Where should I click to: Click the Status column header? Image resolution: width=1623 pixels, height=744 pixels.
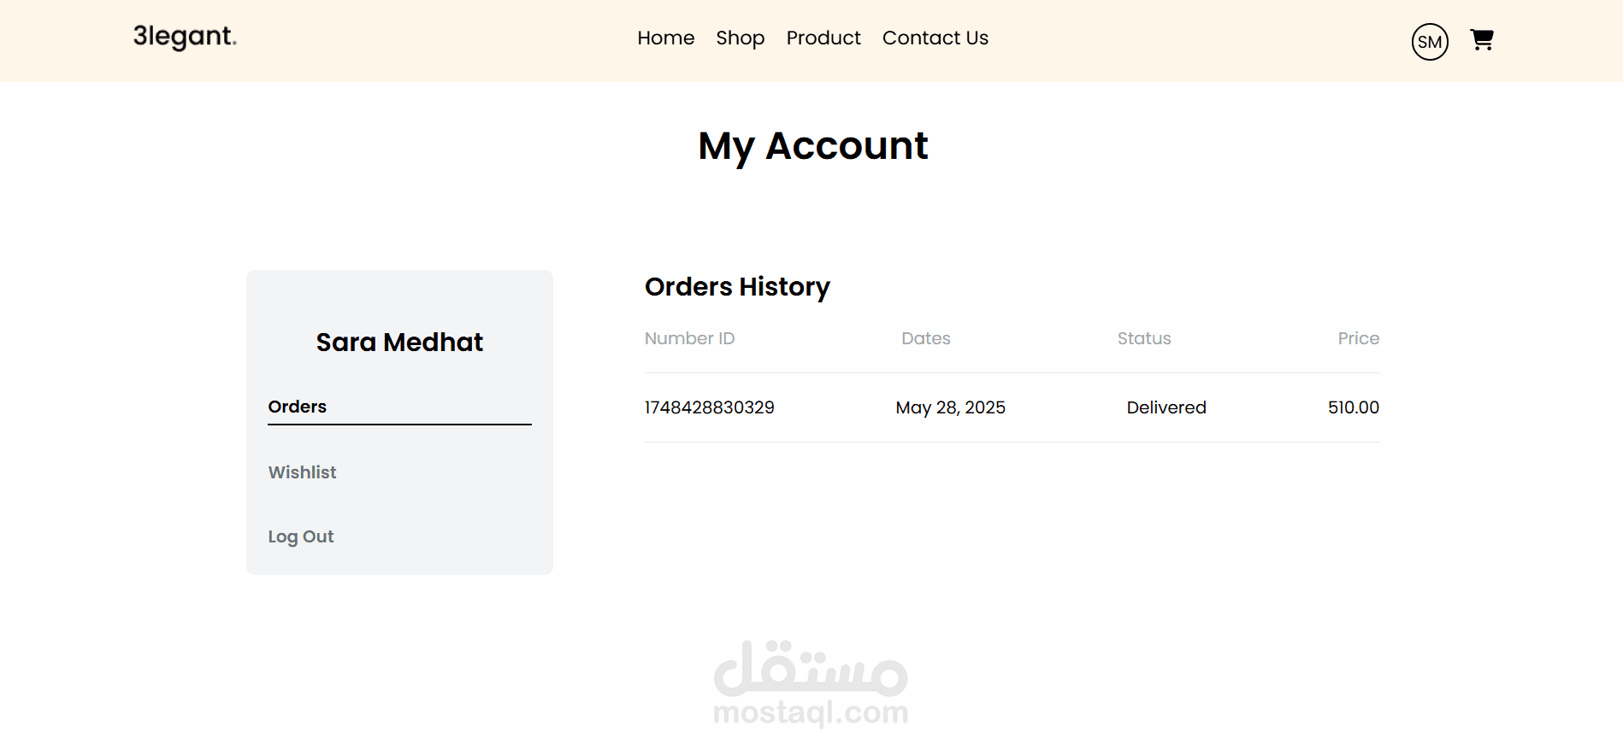(x=1143, y=338)
